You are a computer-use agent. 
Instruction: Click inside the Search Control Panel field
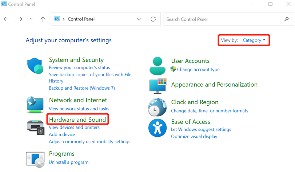coord(224,19)
